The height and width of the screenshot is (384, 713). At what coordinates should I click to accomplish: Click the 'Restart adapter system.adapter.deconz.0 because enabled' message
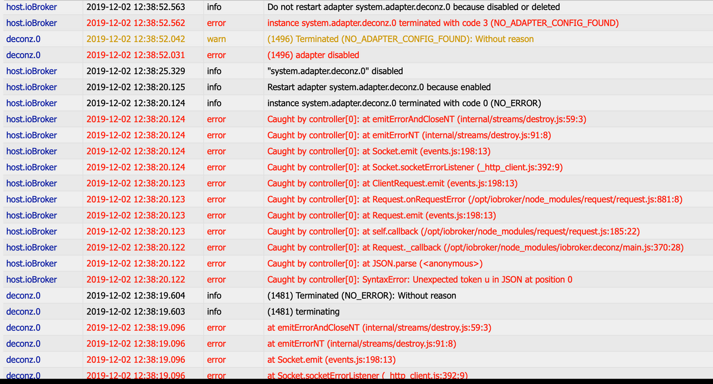(x=379, y=87)
